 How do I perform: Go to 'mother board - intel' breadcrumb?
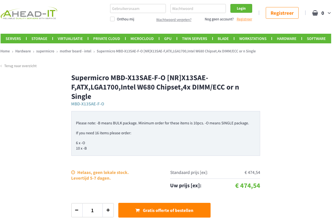coord(76,51)
